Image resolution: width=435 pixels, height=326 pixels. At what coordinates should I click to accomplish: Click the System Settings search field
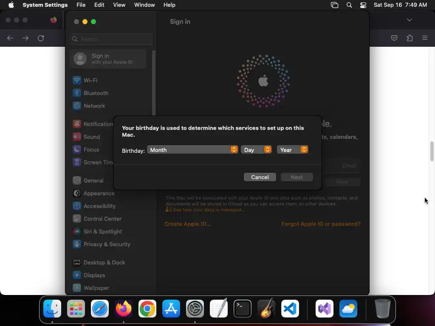(111, 39)
